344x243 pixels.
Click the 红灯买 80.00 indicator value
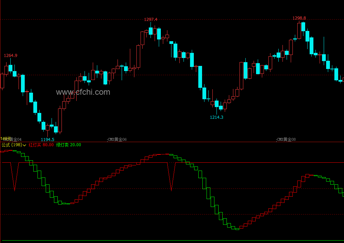[x=41, y=145]
